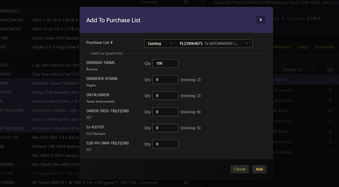Switch to the Usage tab in background
339x187 pixels.
point(303,47)
